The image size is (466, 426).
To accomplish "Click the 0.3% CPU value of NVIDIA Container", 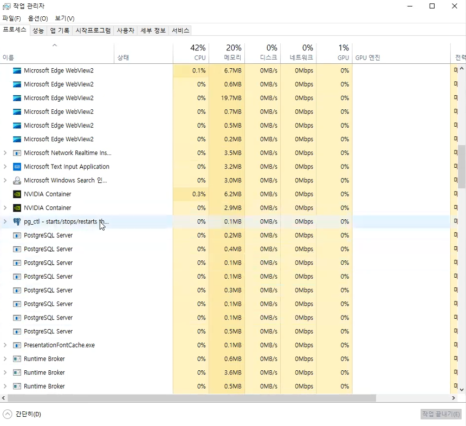I will click(x=199, y=194).
